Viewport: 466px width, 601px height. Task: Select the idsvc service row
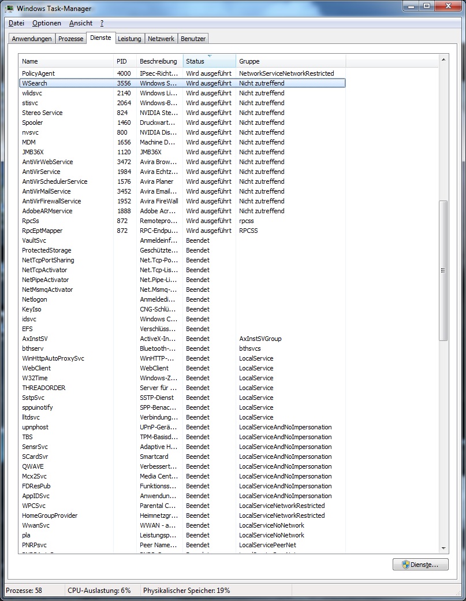[182, 319]
